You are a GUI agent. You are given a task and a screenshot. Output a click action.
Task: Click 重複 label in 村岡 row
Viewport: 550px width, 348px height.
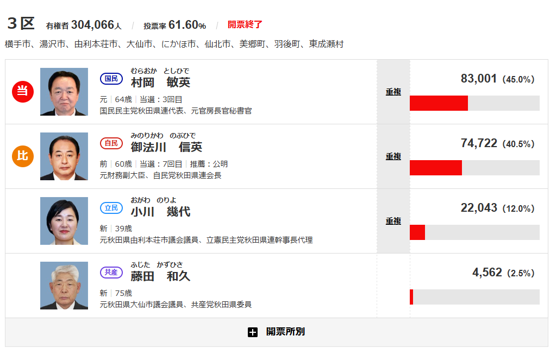click(x=393, y=92)
